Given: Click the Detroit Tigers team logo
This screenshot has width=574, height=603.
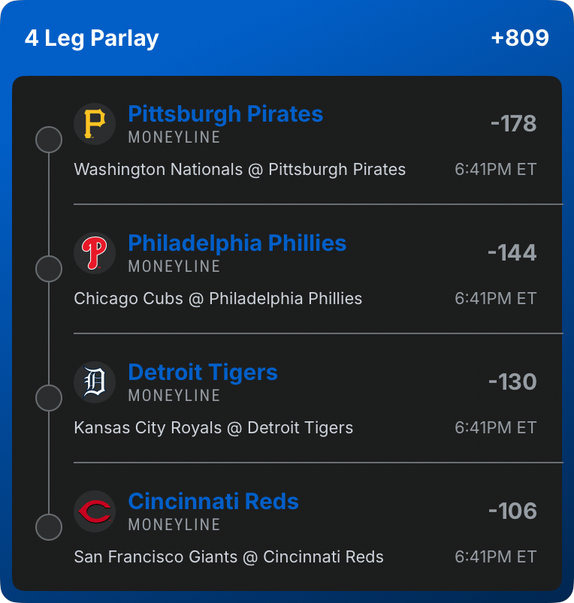Looking at the screenshot, I should pyautogui.click(x=95, y=381).
